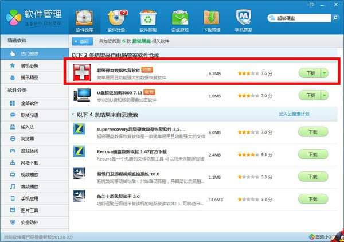Click the star rating of Recuva, 9.3 分
The height and width of the screenshot is (242, 344).
[x=248, y=155]
